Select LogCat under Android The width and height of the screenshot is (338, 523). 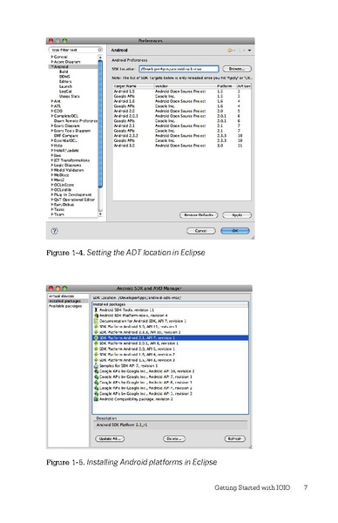(x=65, y=92)
